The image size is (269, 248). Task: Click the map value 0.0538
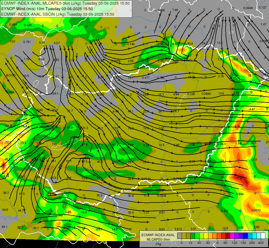(x=162, y=196)
